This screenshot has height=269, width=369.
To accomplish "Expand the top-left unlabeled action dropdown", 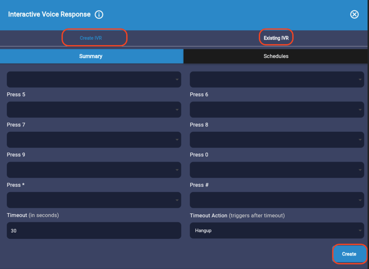I will click(94, 80).
